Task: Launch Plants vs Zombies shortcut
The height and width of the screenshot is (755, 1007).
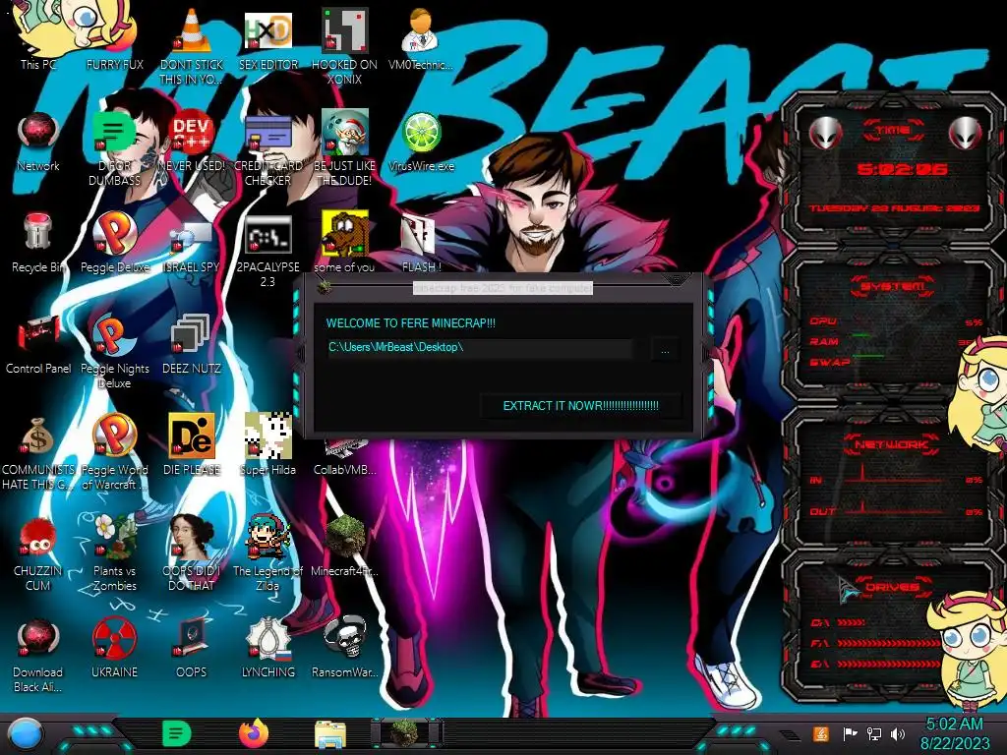Action: coord(114,554)
